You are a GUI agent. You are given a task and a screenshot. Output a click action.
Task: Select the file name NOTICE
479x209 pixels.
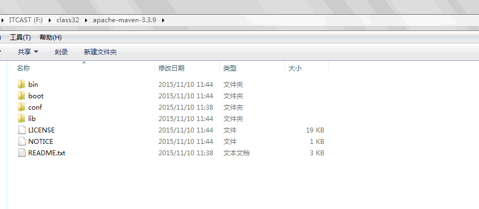tap(41, 142)
